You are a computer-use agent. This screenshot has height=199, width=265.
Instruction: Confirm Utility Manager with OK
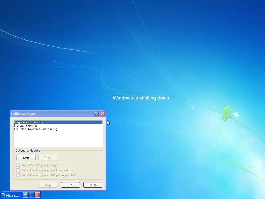click(70, 185)
